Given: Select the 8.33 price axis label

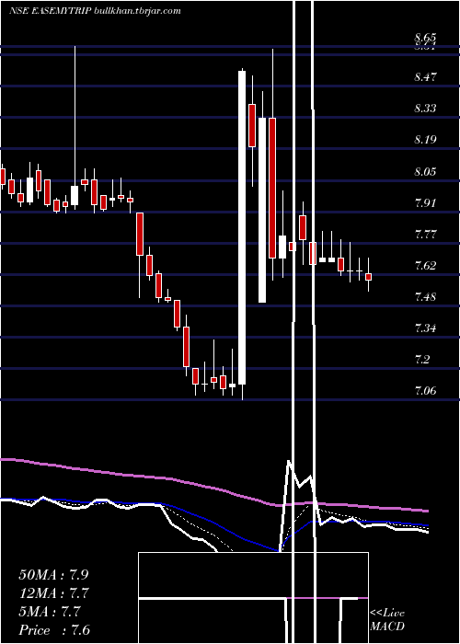Looking at the screenshot, I should coord(425,109).
